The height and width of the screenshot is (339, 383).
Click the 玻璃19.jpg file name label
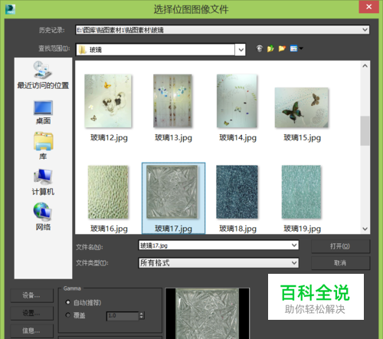pyautogui.click(x=302, y=229)
